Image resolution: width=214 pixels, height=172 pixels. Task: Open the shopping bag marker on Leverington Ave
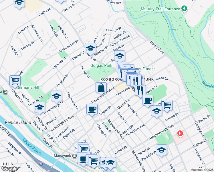click(101, 88)
